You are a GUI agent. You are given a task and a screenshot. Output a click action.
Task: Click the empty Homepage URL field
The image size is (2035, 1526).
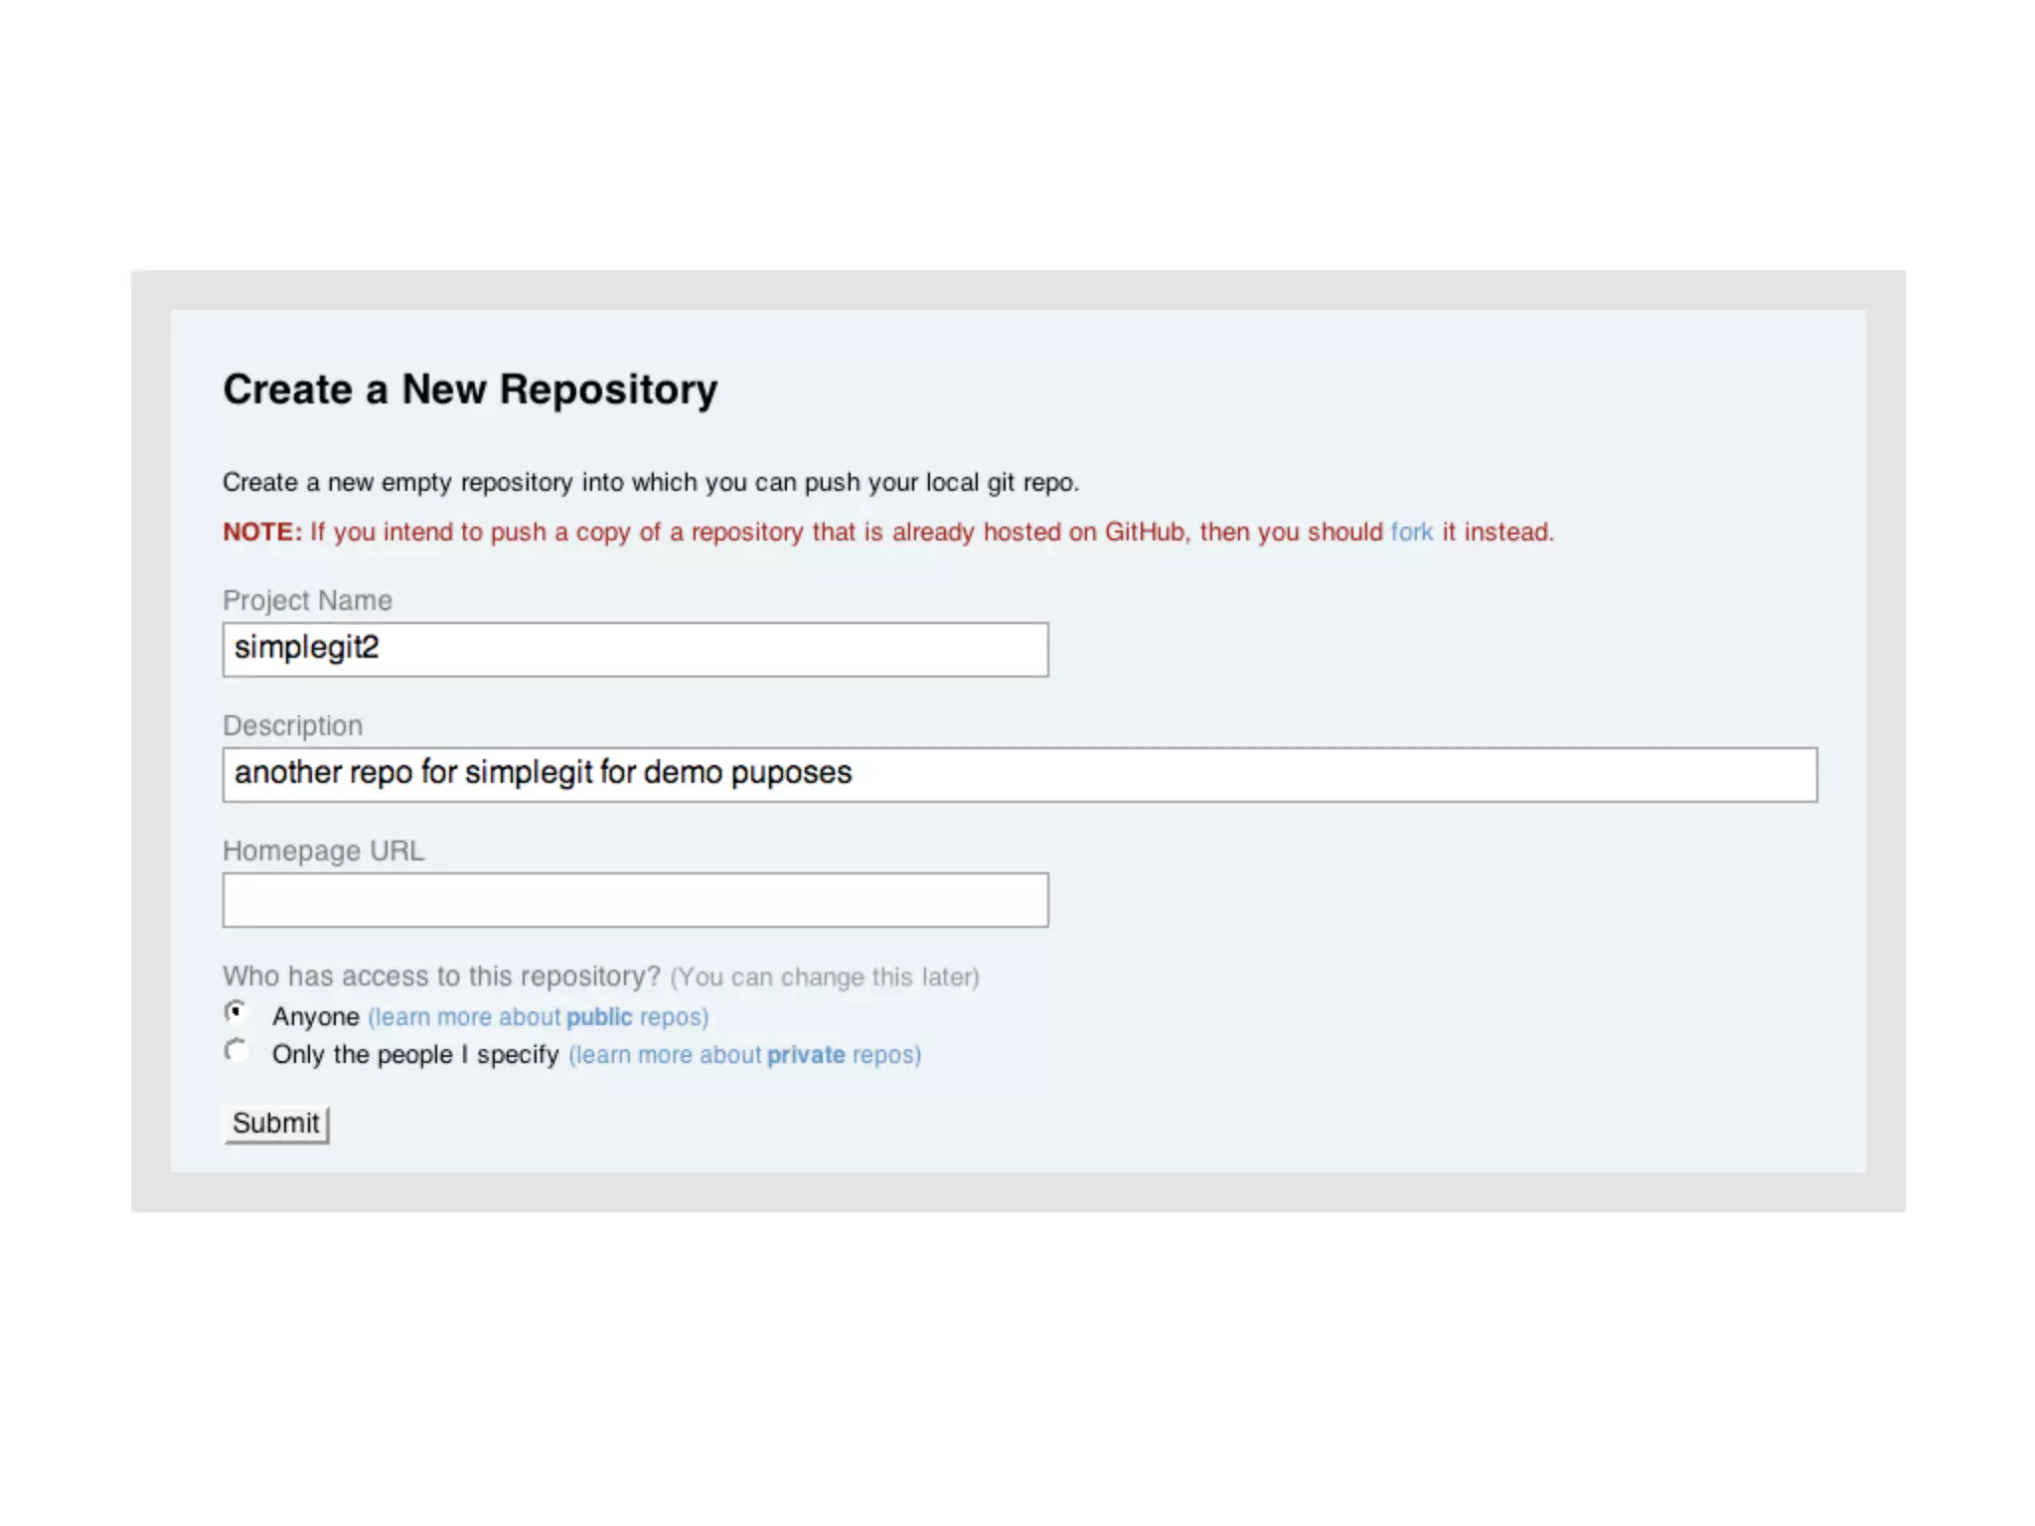[x=635, y=900]
